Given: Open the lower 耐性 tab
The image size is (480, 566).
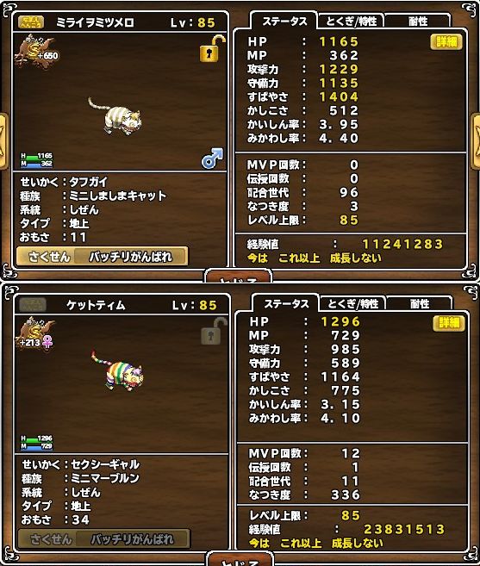Looking at the screenshot, I should click(x=420, y=304).
